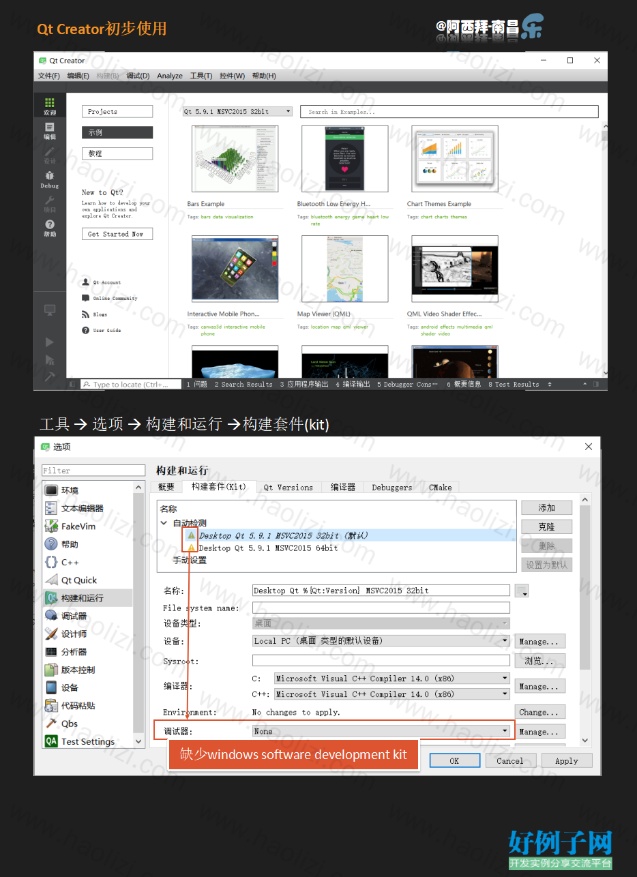Select 版本控制 category in Options dialog
Viewport: 637px width, 877px height.
[x=89, y=670]
